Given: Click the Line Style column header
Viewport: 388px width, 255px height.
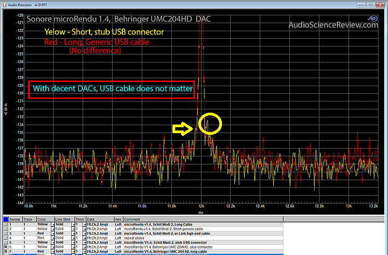Looking at the screenshot, I should tap(65, 219).
